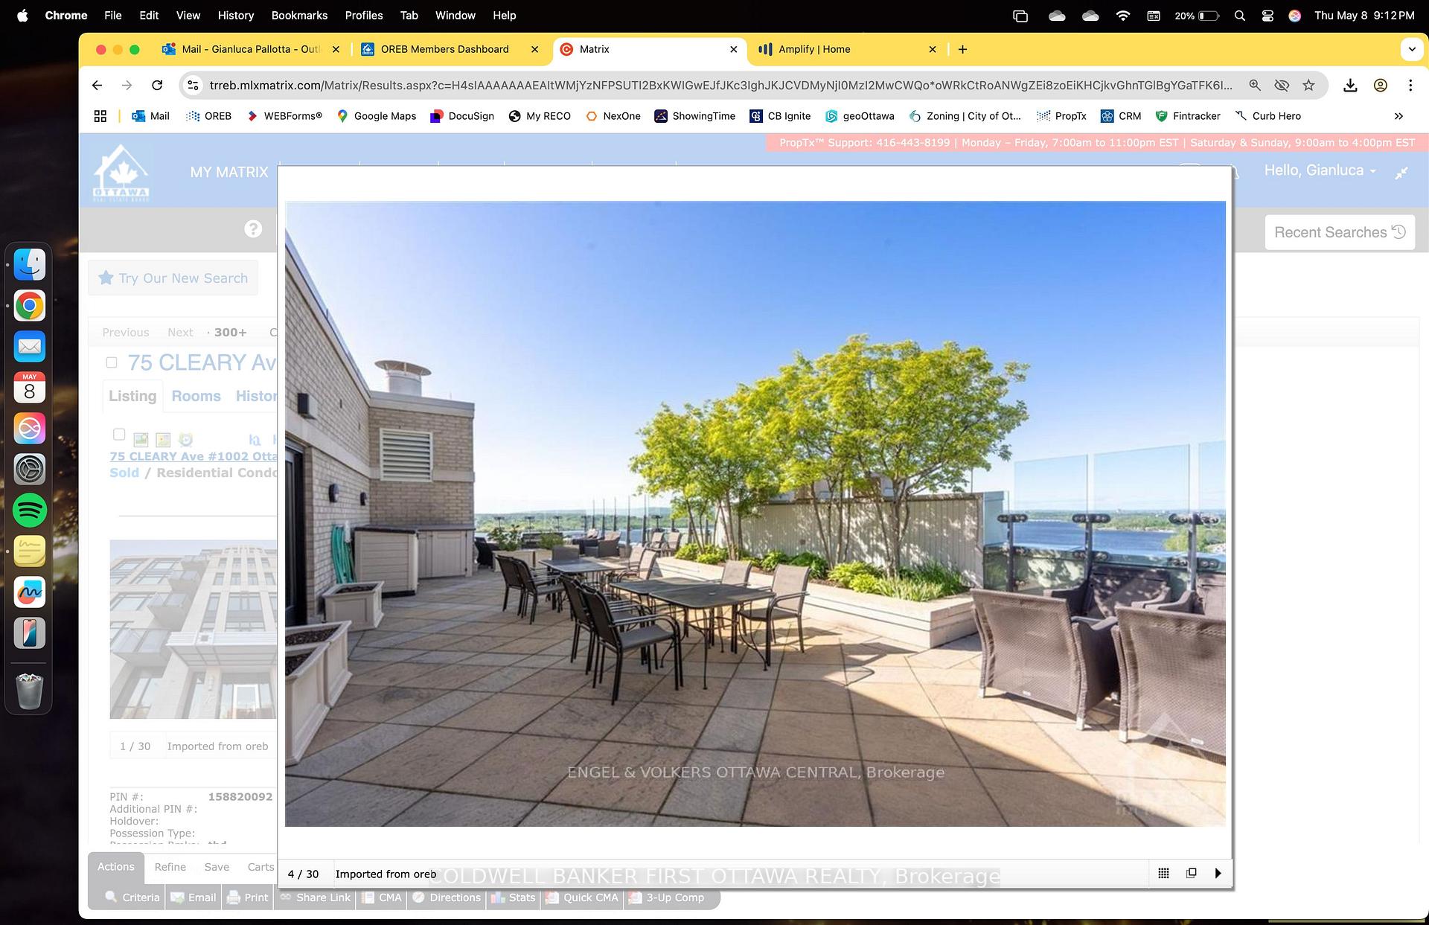Open Notes from the Dock
Viewport: 1429px width, 925px height.
tap(30, 551)
